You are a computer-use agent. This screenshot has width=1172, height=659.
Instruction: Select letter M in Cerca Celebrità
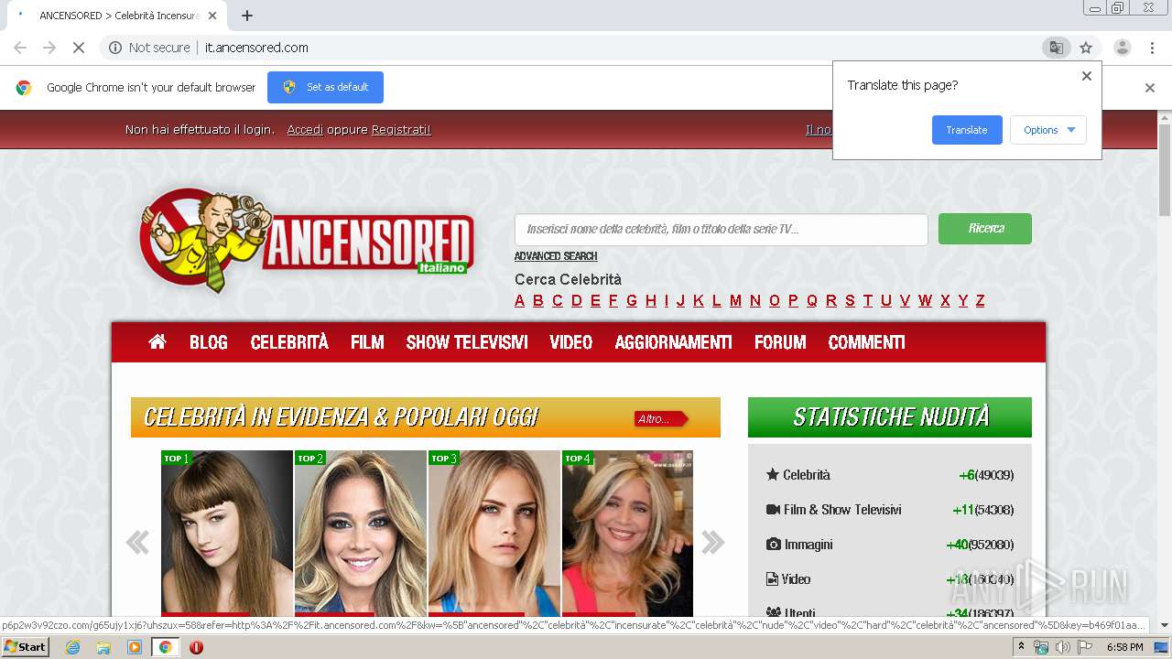735,300
